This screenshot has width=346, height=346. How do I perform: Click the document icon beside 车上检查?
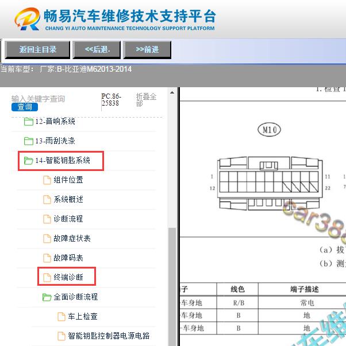click(61, 316)
